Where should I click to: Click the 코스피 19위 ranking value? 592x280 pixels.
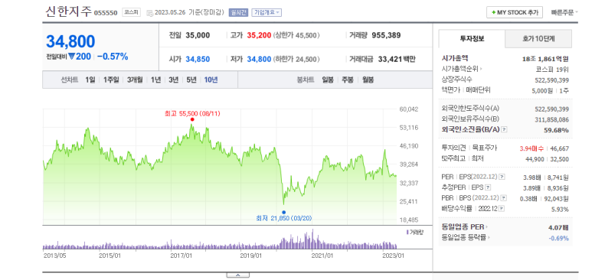coord(552,70)
